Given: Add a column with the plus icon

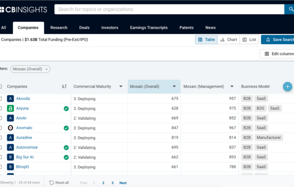Looking at the screenshot, I should pyautogui.click(x=287, y=87).
